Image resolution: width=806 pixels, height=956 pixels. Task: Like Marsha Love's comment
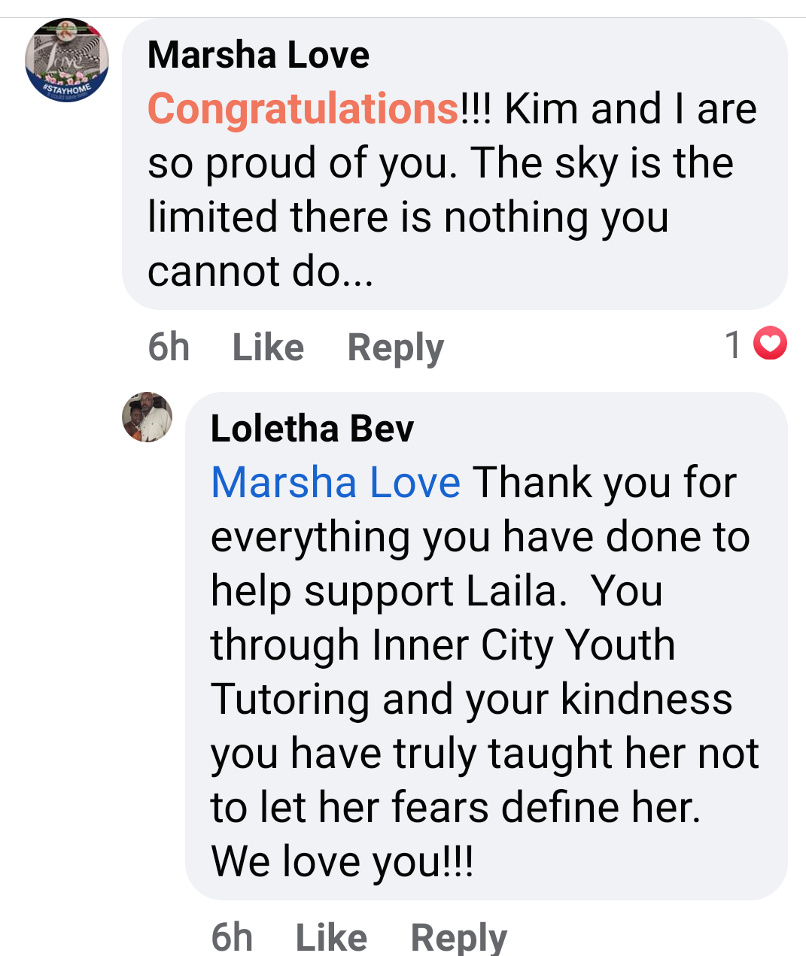pyautogui.click(x=268, y=347)
